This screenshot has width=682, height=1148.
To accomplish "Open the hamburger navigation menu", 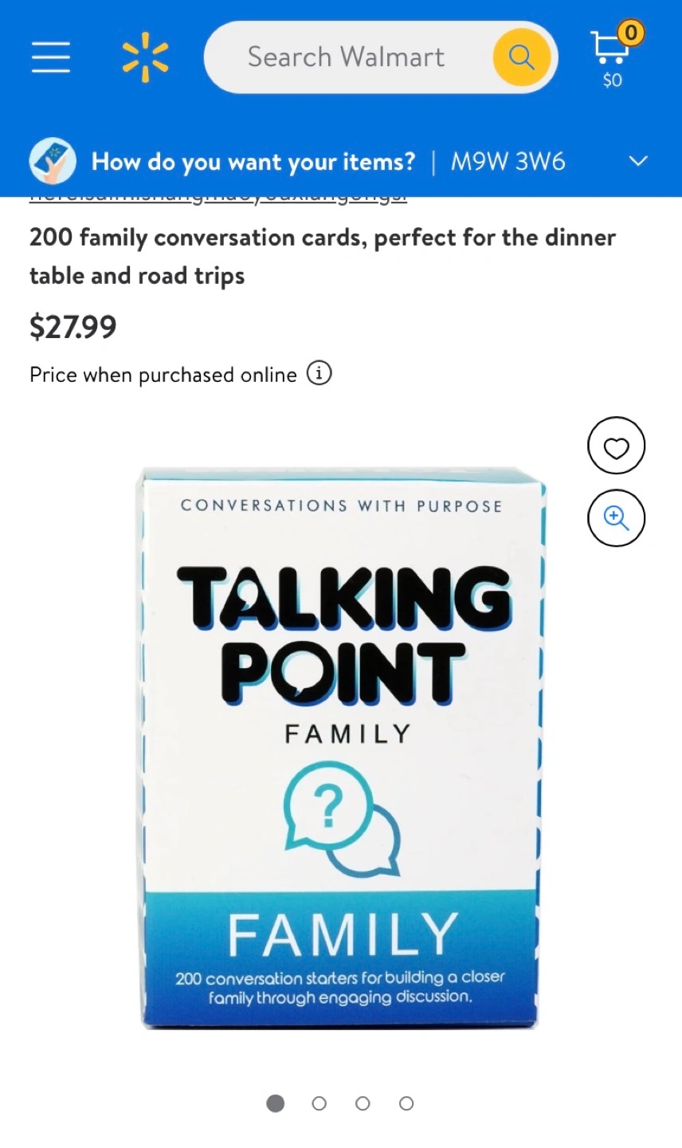I will 51,57.
